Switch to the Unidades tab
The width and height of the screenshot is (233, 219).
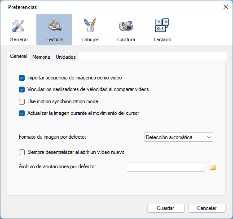[66, 57]
